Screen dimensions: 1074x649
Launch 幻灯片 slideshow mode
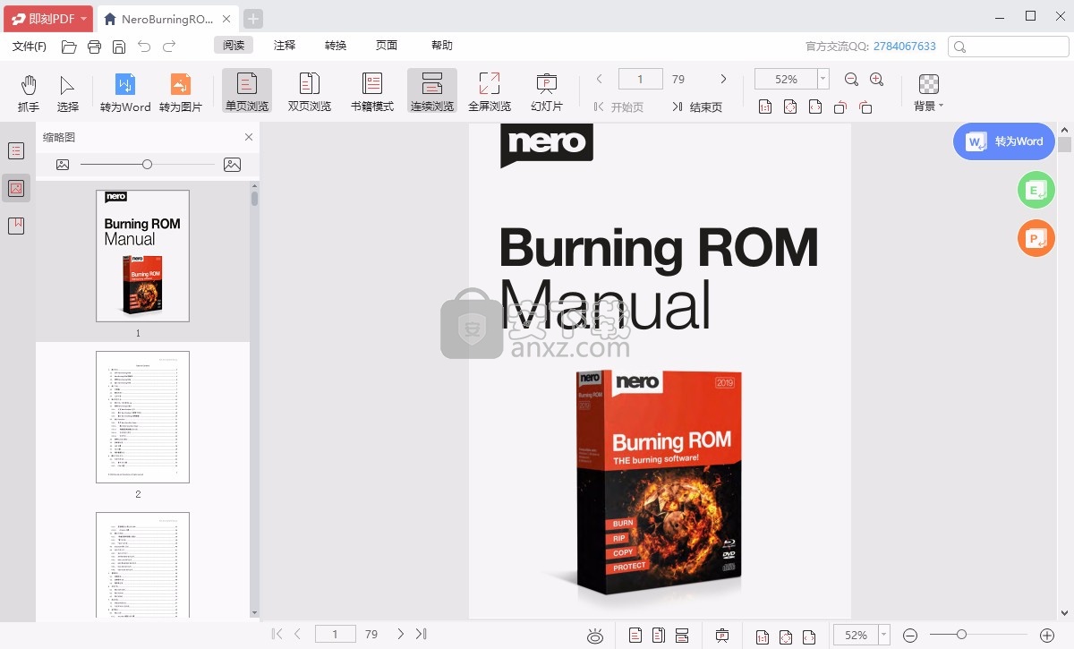tap(547, 93)
